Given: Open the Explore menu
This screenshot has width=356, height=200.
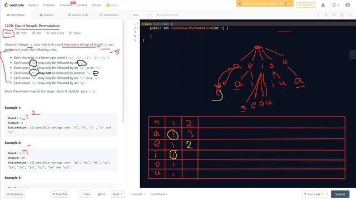Looking at the screenshot, I should coord(33,5).
